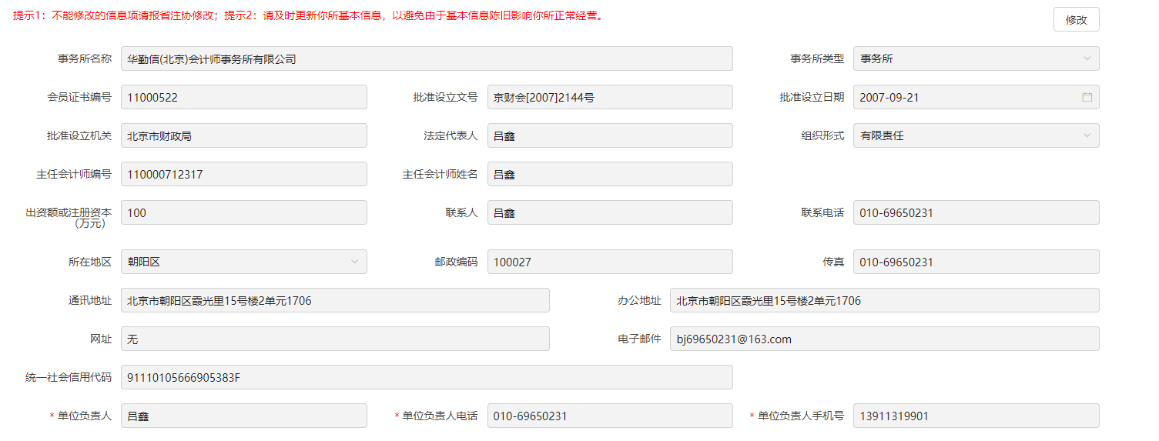Expand the 组织形式 dropdown
1159x441 pixels.
976,135
